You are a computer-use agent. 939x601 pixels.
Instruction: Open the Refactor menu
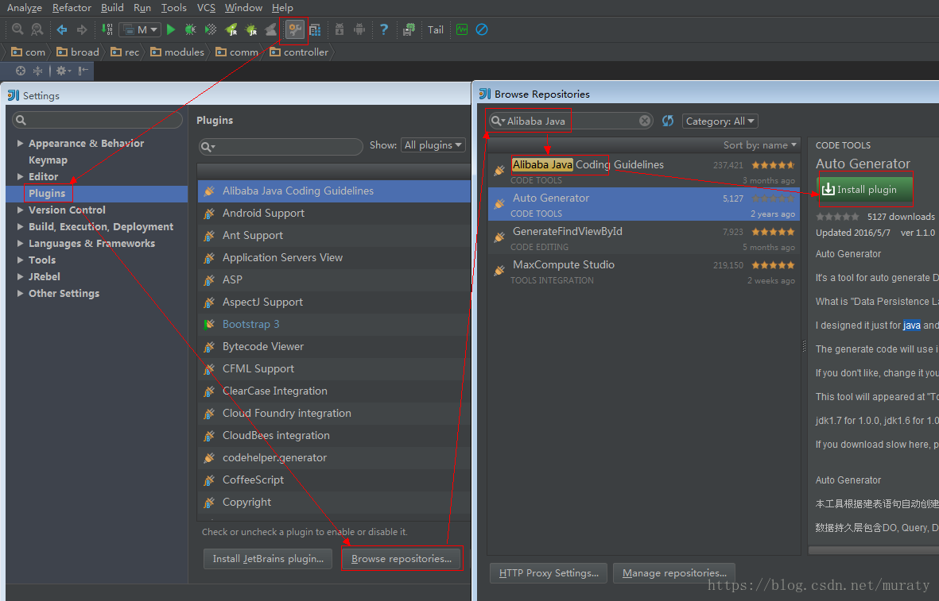point(72,8)
